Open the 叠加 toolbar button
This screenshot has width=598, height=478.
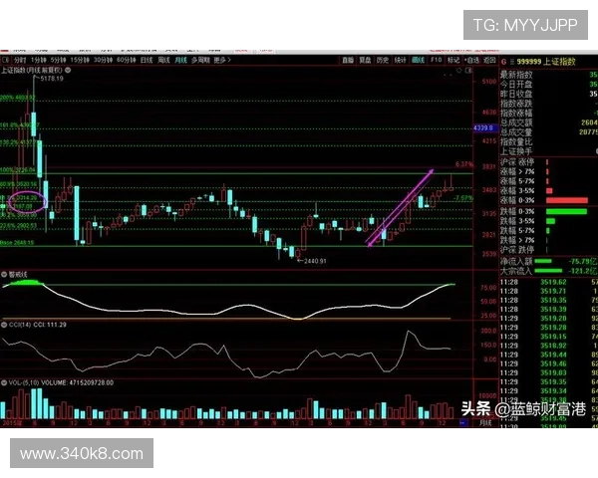click(x=348, y=60)
